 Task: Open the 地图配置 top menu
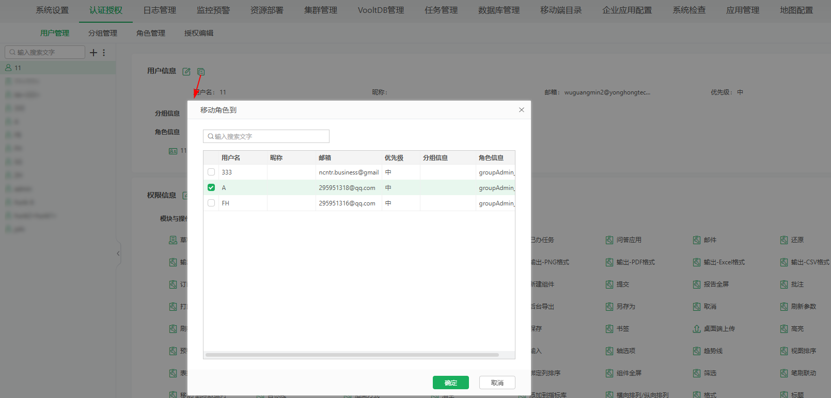[796, 10]
